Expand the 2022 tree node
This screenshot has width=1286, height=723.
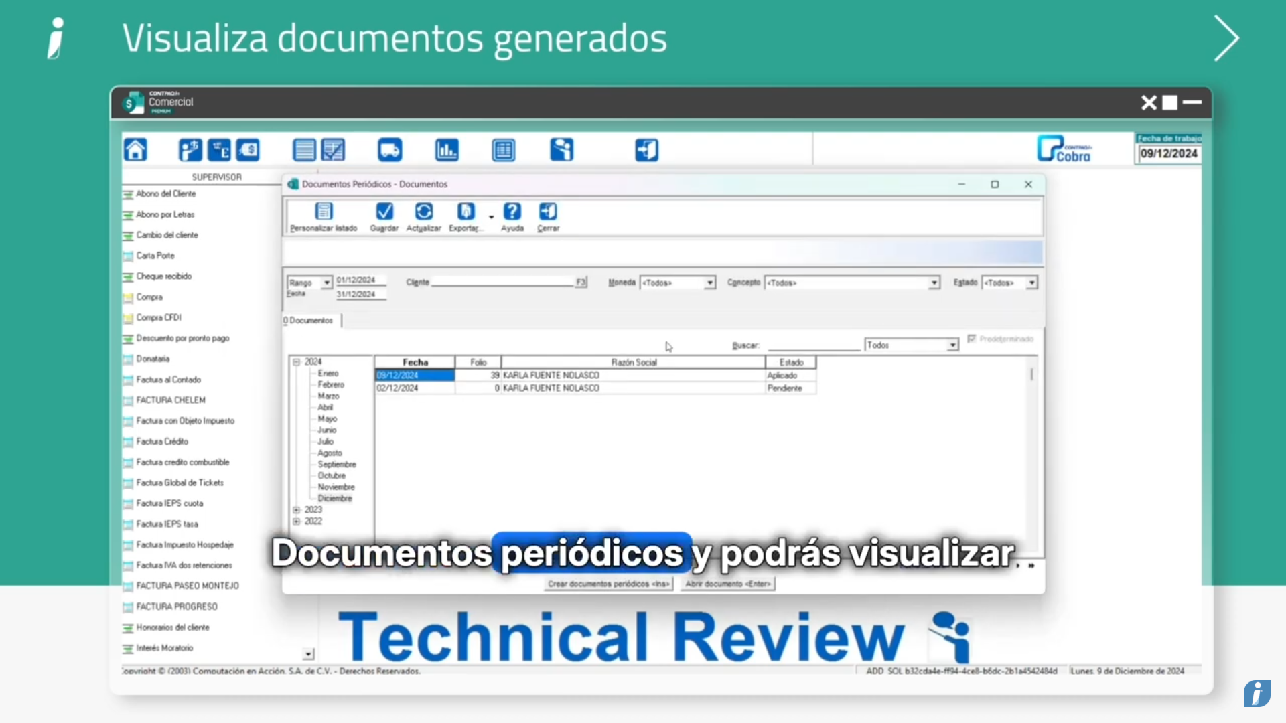point(297,521)
